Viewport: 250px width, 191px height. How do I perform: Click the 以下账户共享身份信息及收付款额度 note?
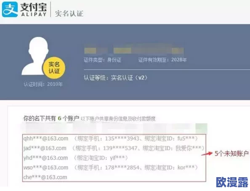tap(118, 119)
